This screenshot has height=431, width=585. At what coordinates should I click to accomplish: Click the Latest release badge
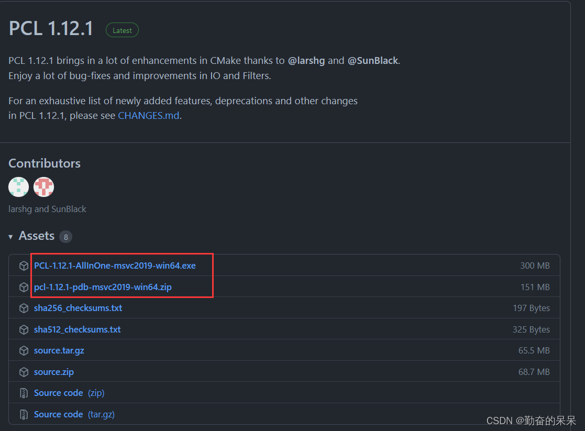(123, 30)
